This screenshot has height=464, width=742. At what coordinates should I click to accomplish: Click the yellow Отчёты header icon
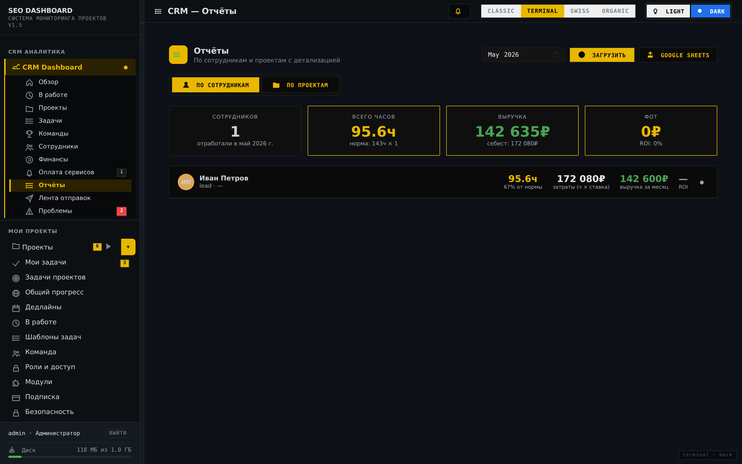click(178, 55)
